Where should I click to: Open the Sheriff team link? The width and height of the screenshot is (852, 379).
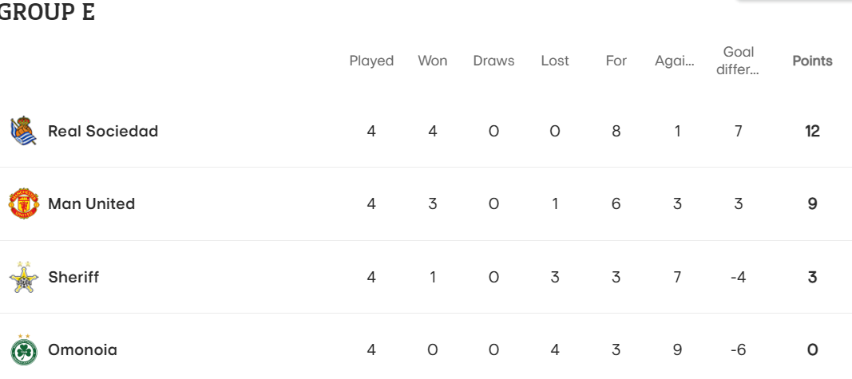click(73, 277)
